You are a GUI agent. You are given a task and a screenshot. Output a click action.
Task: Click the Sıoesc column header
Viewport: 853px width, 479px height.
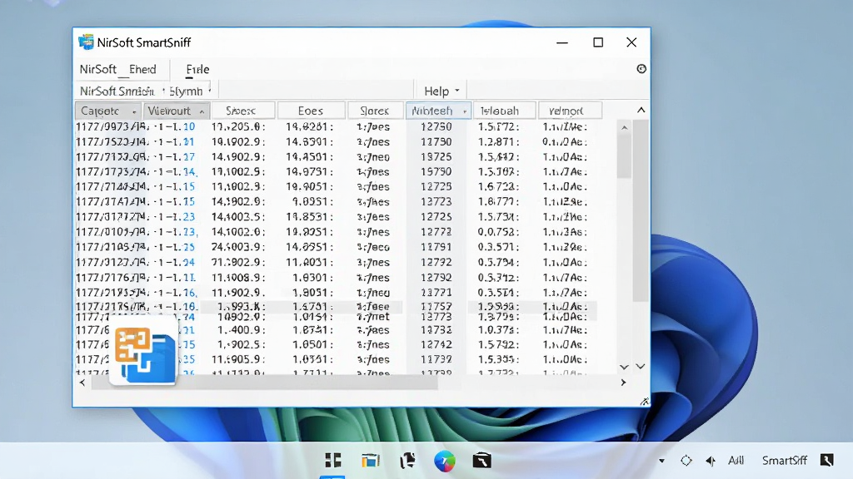click(x=242, y=111)
